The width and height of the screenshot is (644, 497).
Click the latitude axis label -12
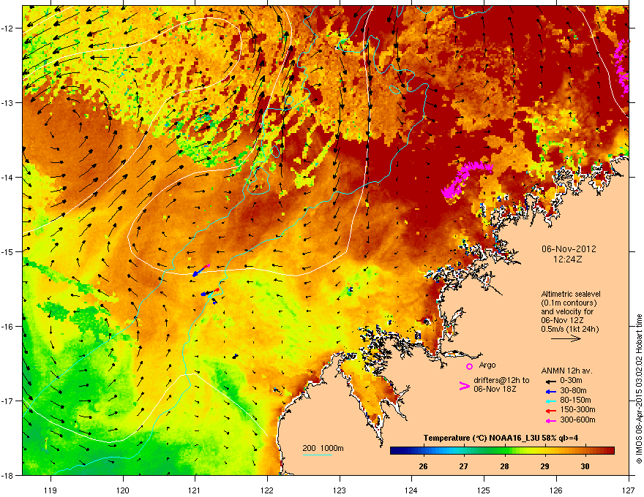pos(7,29)
